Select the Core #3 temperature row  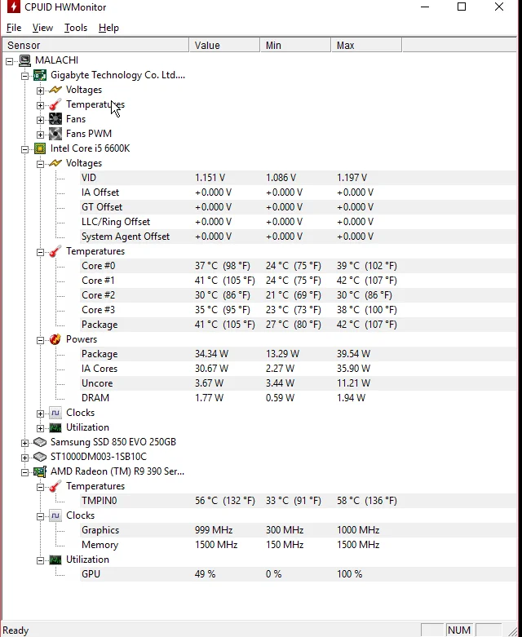point(298,310)
